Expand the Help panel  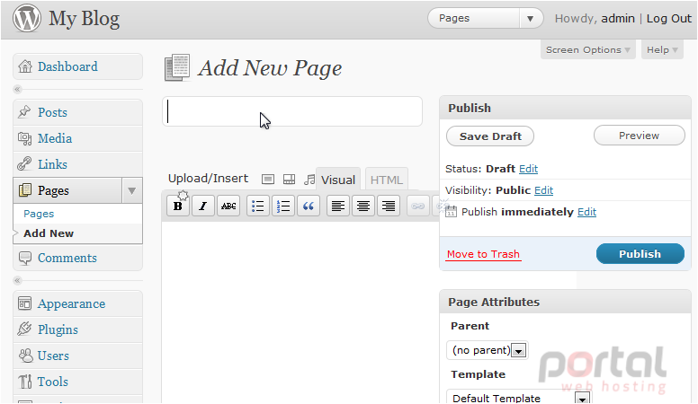click(x=662, y=49)
